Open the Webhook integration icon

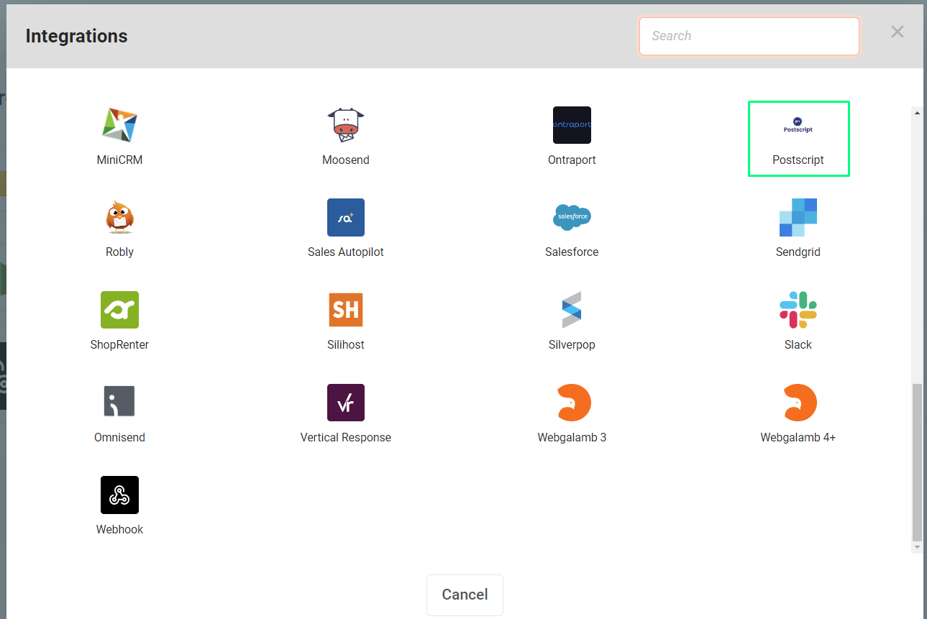tap(119, 495)
